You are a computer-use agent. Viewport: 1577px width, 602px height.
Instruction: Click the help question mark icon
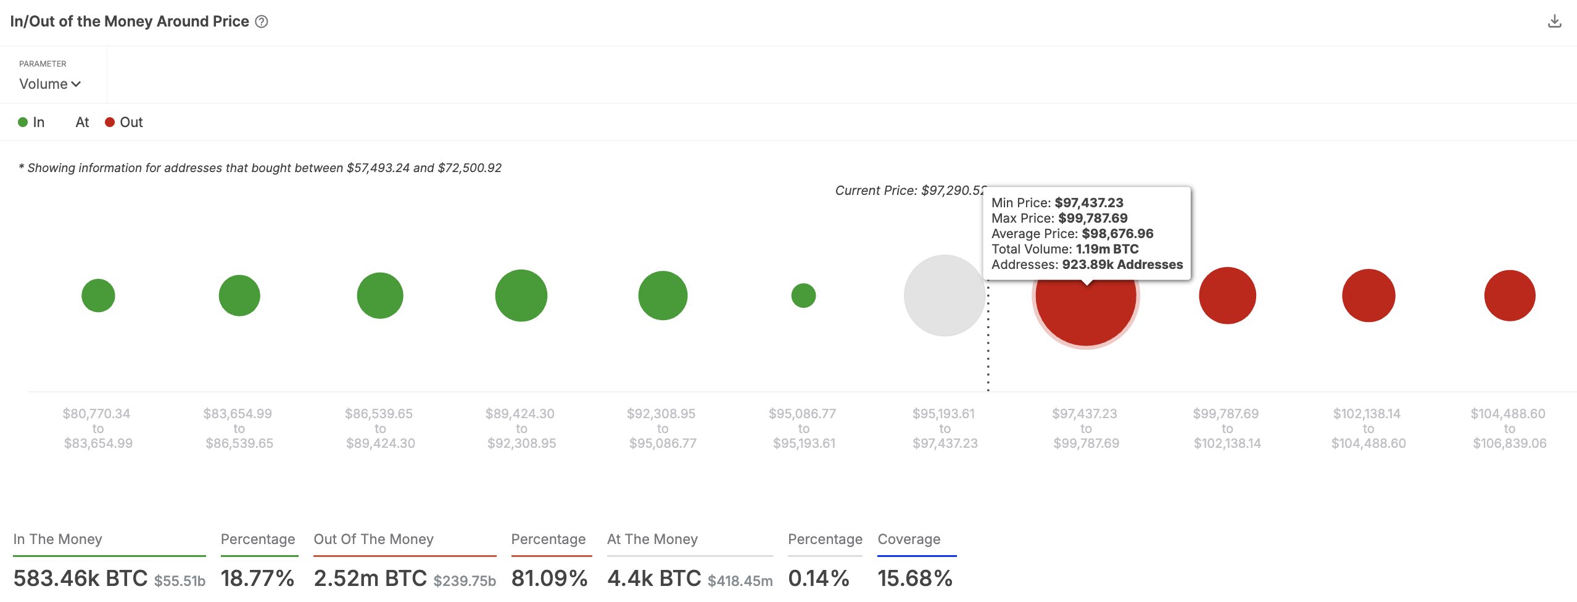pos(262,22)
